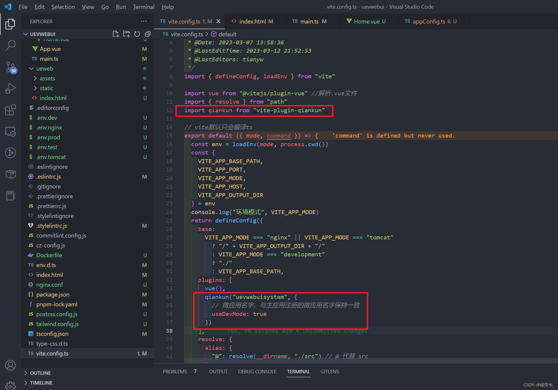The width and height of the screenshot is (558, 390).
Task: Open .env.nginx file
Action: (x=87, y=127)
